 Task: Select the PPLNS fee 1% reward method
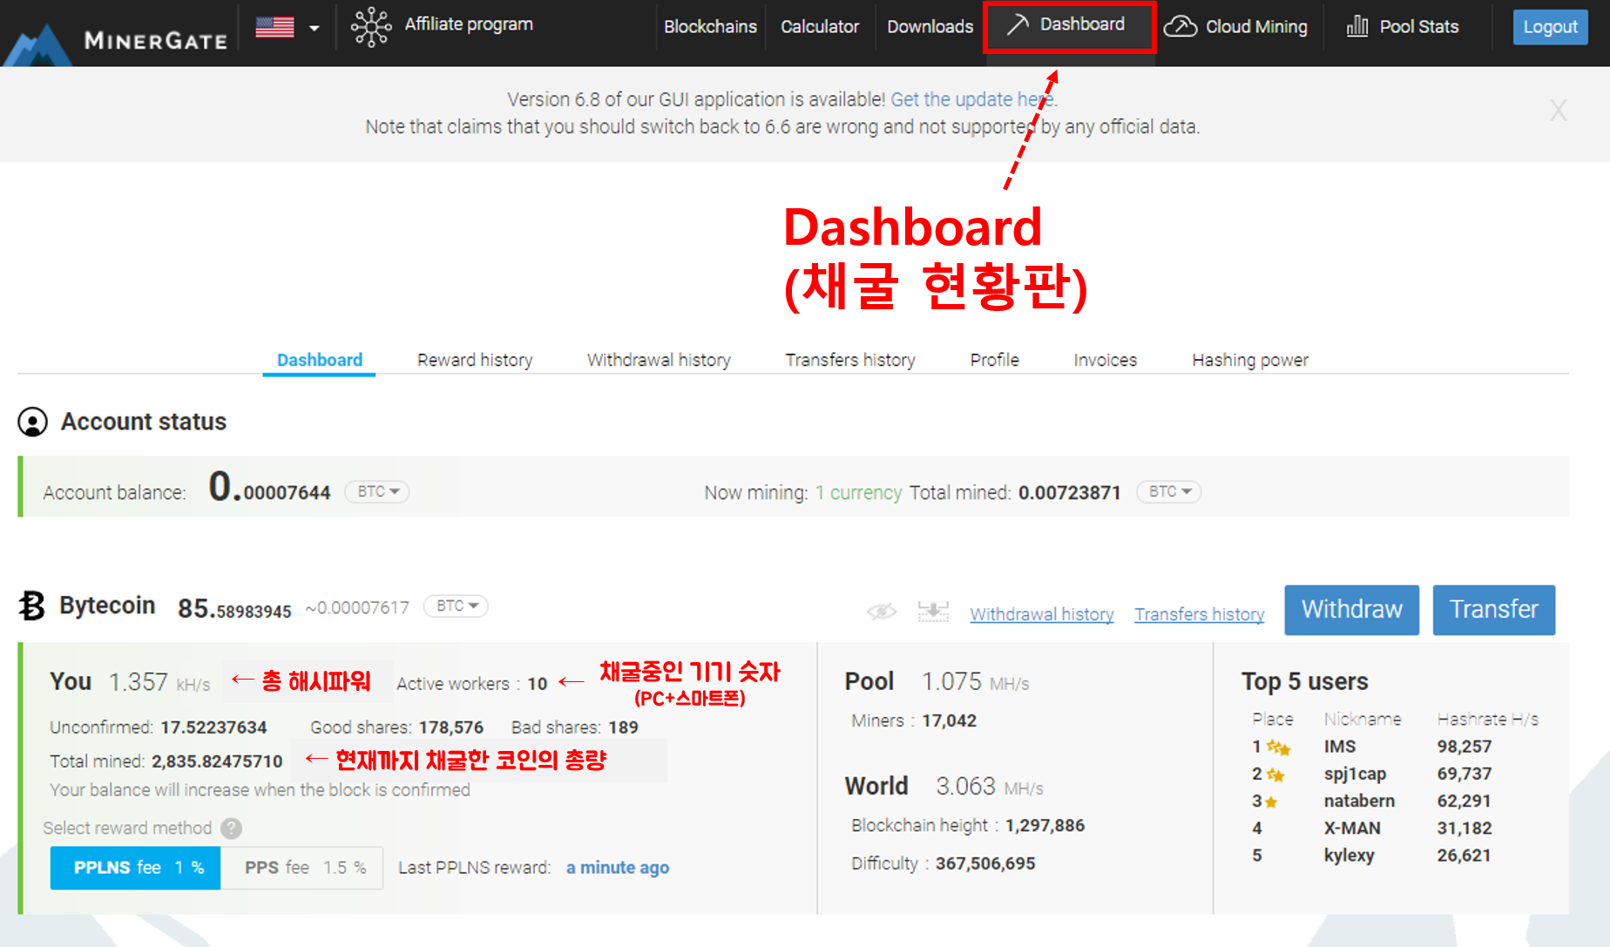click(136, 868)
